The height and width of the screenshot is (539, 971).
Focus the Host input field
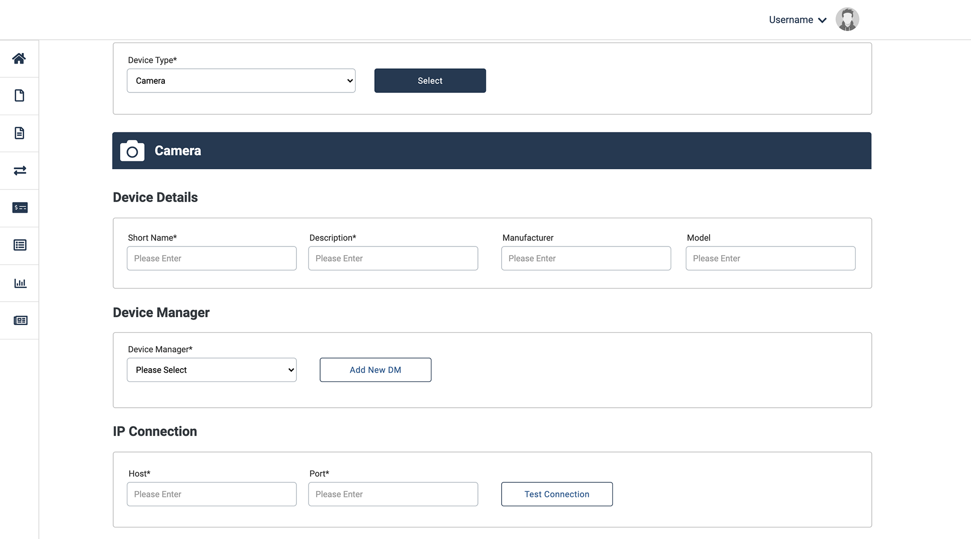pyautogui.click(x=211, y=494)
